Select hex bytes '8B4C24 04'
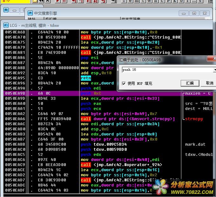This screenshot has height=197, width=216. pos(49,63)
